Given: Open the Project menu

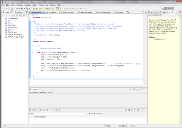Looking at the screenshot, I should (41, 5).
